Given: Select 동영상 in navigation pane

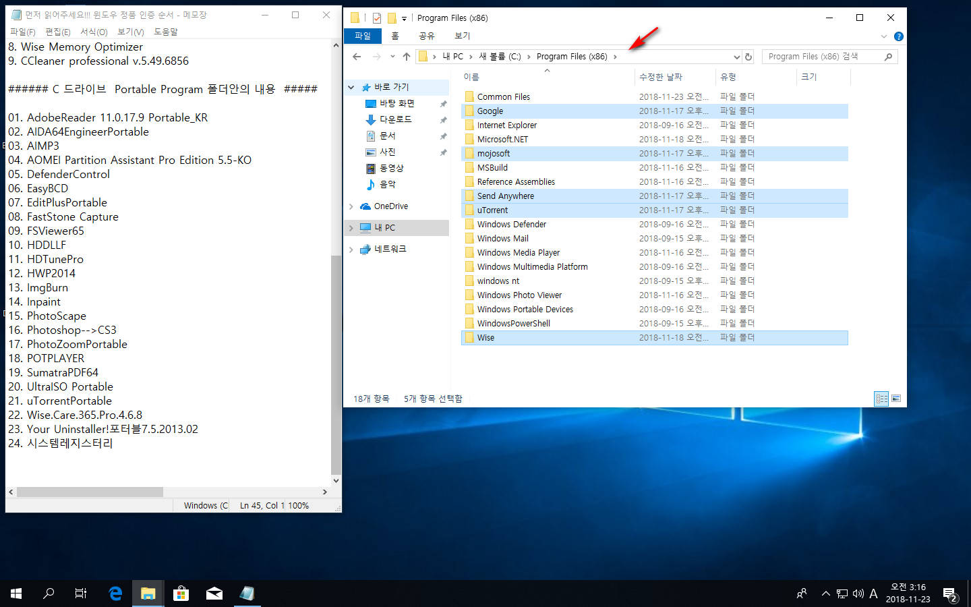Looking at the screenshot, I should pyautogui.click(x=391, y=168).
